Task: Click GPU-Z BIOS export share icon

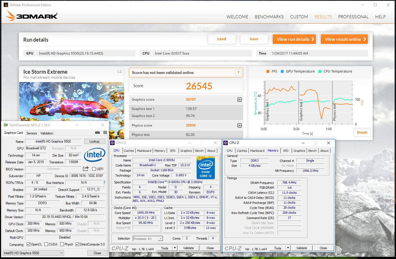Action: click(x=86, y=168)
